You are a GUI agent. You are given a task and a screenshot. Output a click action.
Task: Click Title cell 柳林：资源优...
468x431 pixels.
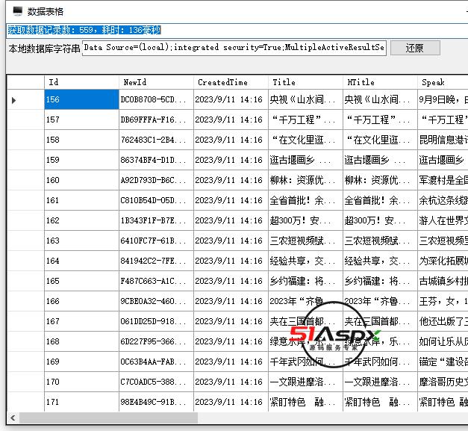pyautogui.click(x=305, y=180)
